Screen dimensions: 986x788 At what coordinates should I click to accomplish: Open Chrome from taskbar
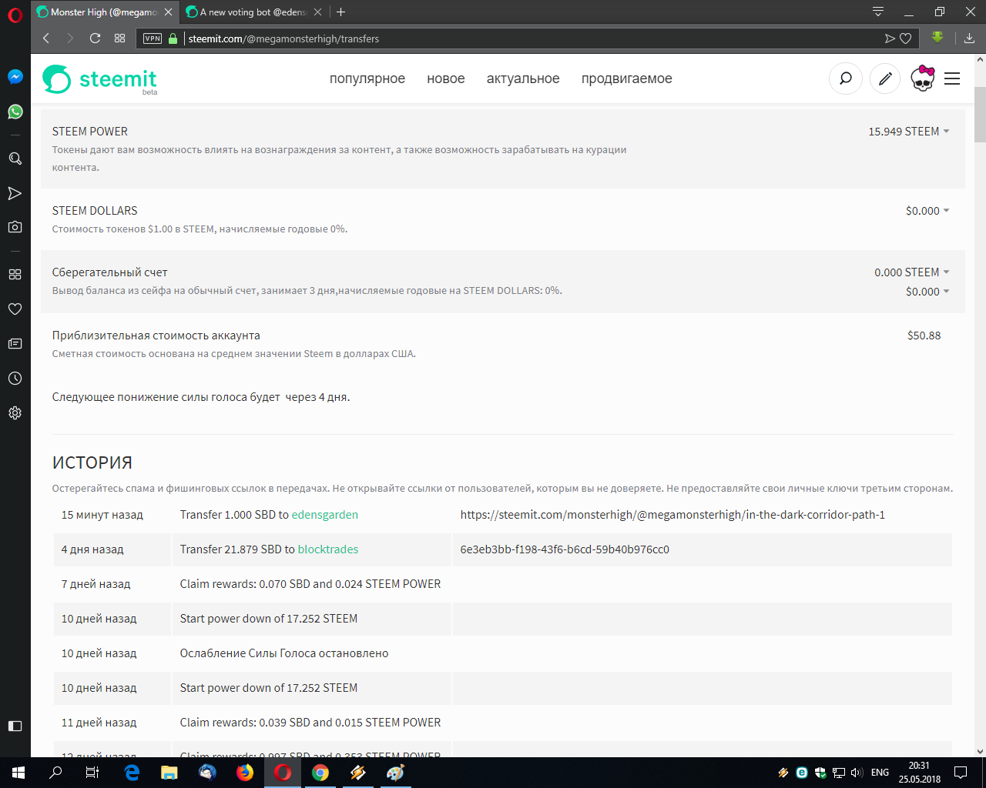click(x=320, y=773)
